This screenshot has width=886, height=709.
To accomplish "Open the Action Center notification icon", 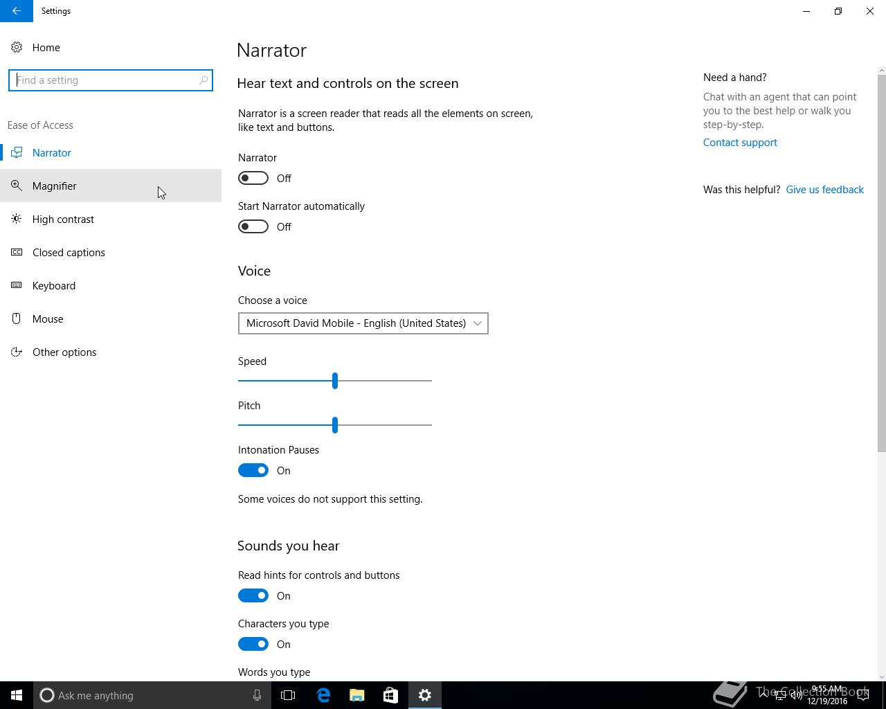I will tap(863, 696).
